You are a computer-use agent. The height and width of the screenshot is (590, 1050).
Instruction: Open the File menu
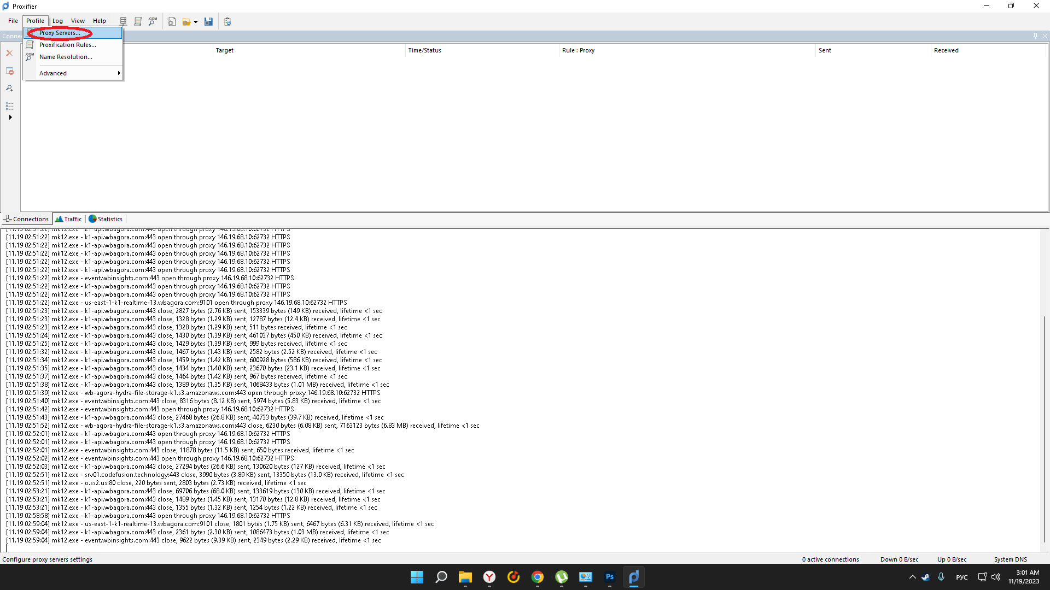pos(13,21)
